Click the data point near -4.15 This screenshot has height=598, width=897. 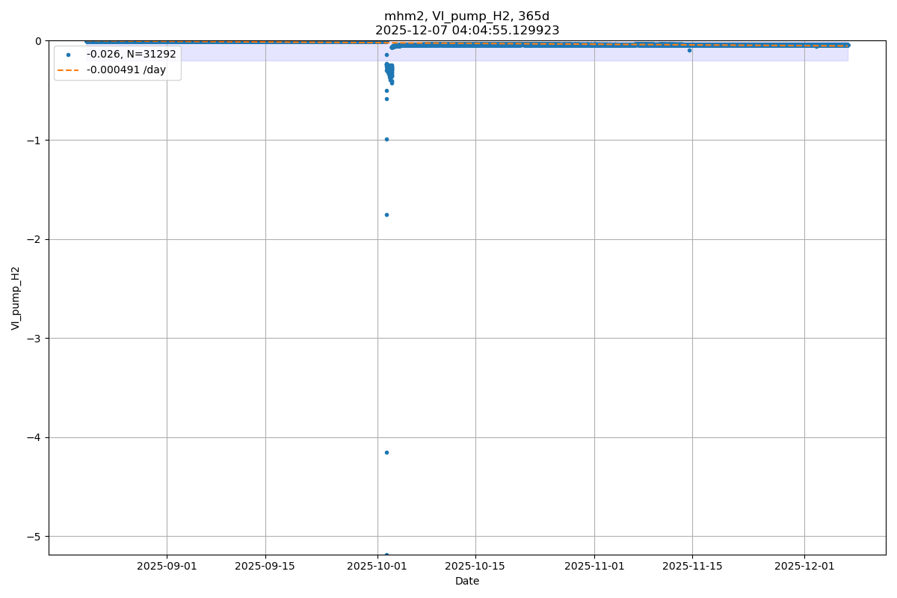click(386, 452)
